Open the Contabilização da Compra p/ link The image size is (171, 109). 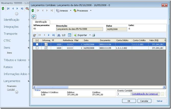click(145, 94)
